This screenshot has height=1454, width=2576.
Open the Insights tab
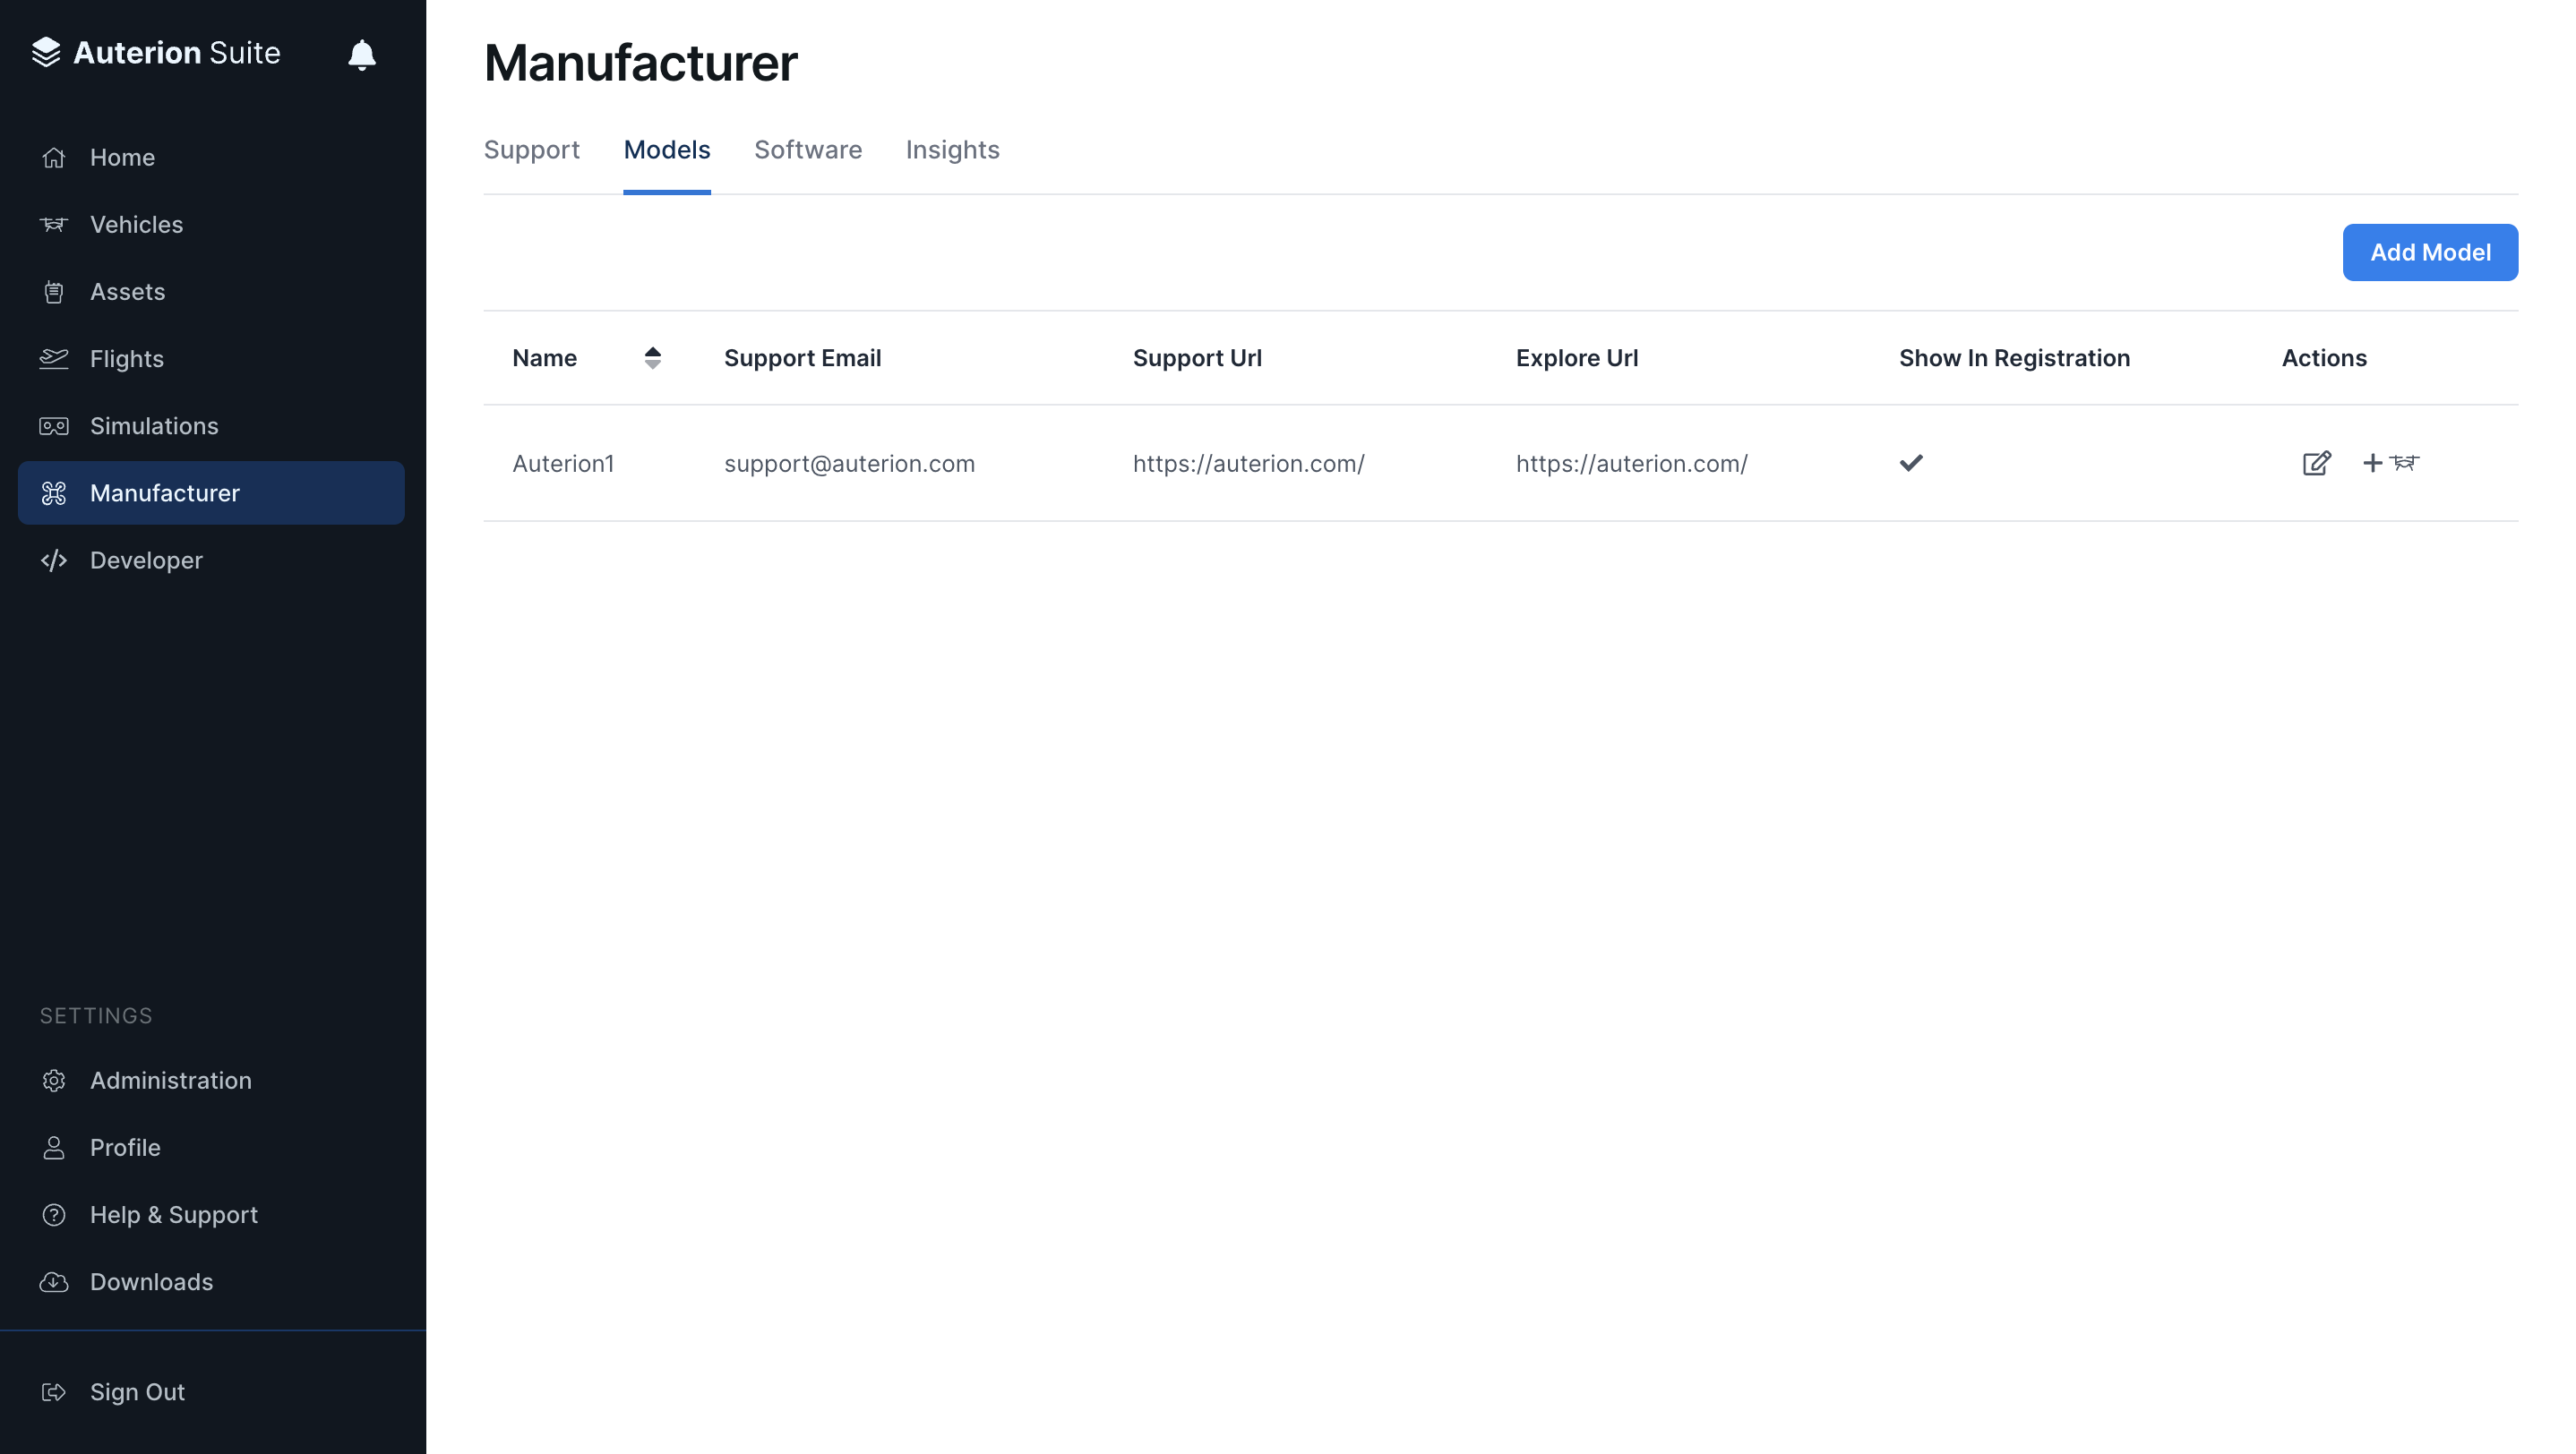click(952, 150)
